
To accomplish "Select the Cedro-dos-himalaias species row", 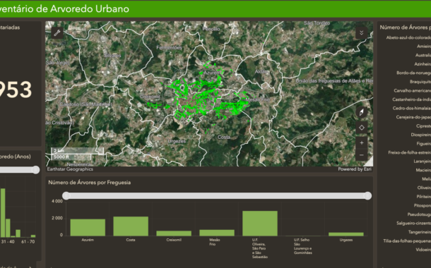I will (x=411, y=108).
